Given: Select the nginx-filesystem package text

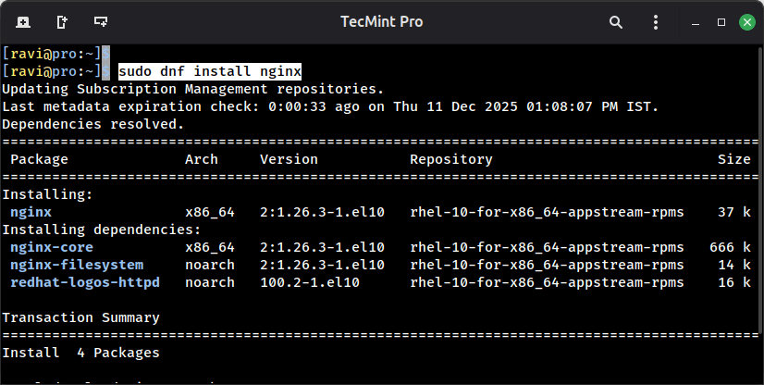Looking at the screenshot, I should 77,265.
